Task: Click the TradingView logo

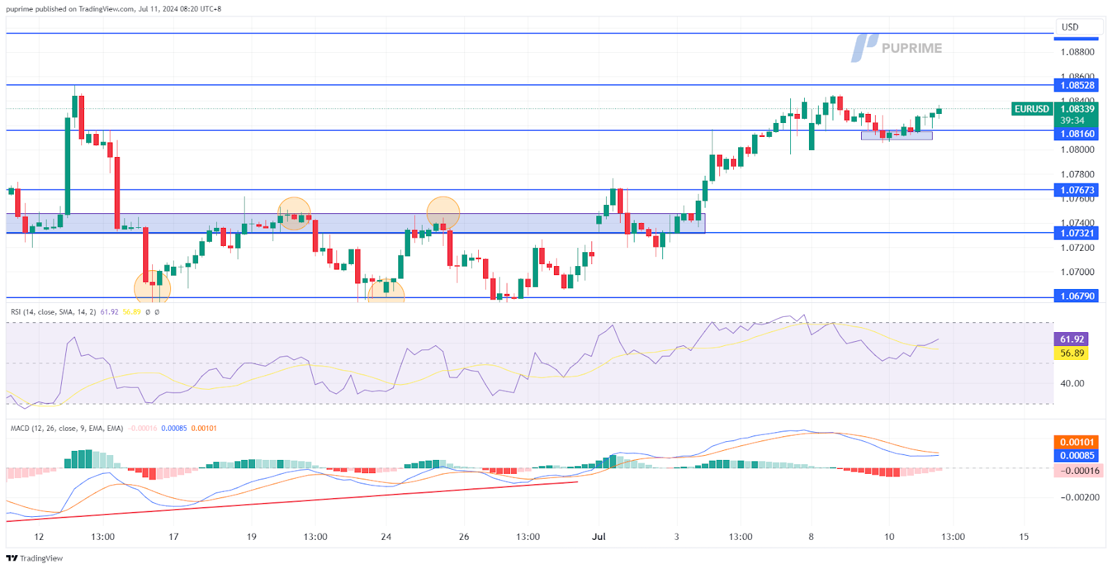Action: click(x=35, y=558)
